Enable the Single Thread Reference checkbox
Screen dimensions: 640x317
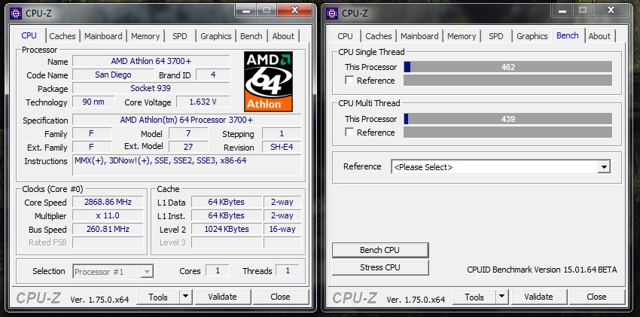coord(349,81)
